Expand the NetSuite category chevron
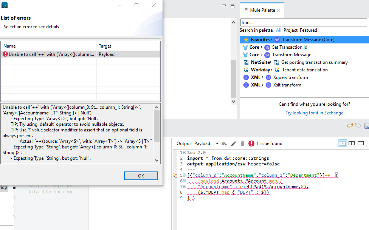 (271, 62)
